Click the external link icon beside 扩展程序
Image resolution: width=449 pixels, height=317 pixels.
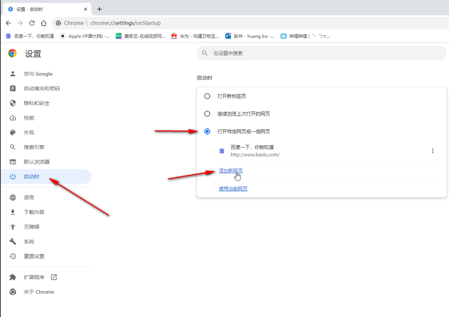point(54,277)
